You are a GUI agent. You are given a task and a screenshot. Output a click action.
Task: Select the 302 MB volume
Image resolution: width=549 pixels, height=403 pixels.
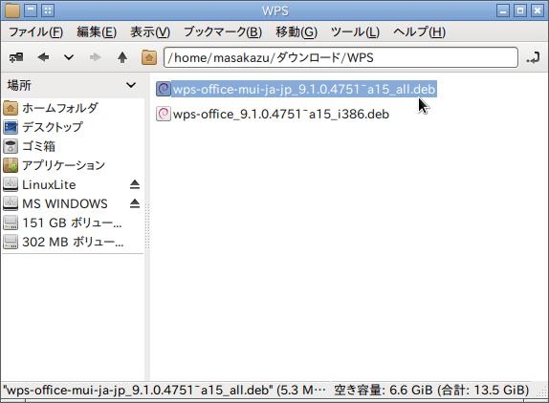(73, 242)
